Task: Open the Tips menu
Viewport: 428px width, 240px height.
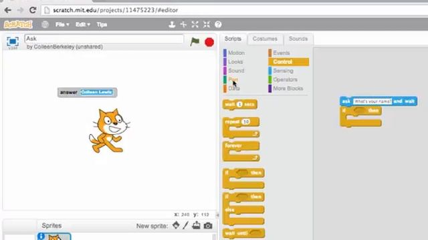Action: (x=102, y=25)
